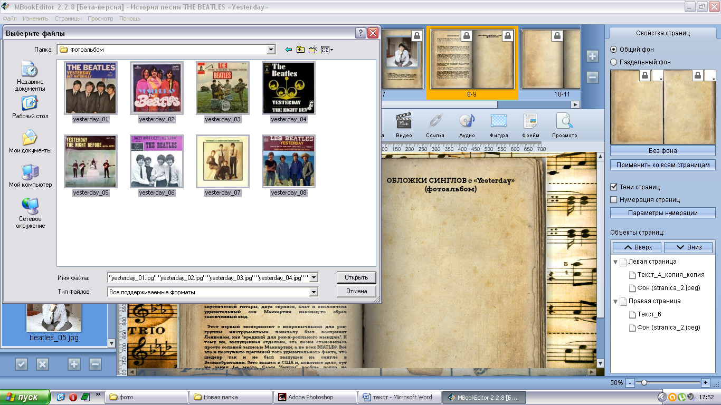721x405 pixels.
Task: Select Раздельный фон radio option
Action: tap(613, 62)
